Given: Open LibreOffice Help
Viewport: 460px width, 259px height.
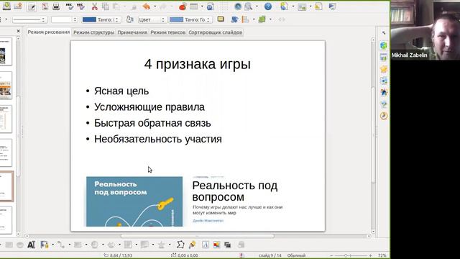Looking at the screenshot, I should 268,6.
